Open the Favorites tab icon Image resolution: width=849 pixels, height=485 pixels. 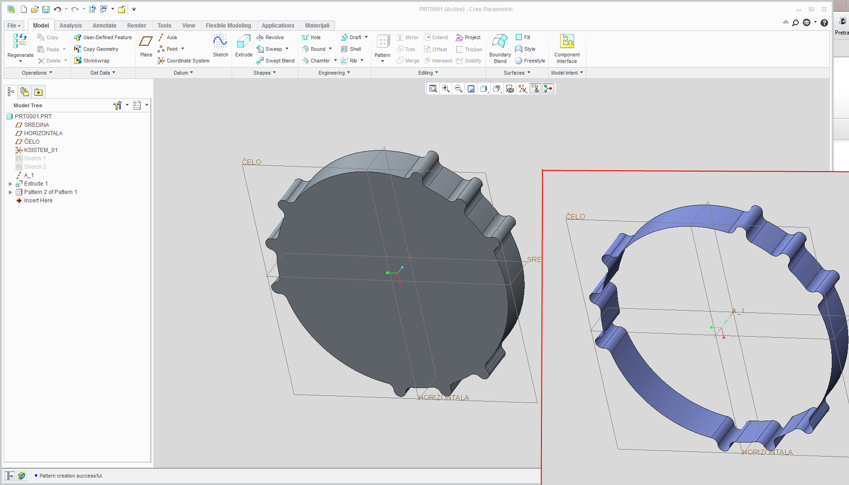tap(38, 92)
